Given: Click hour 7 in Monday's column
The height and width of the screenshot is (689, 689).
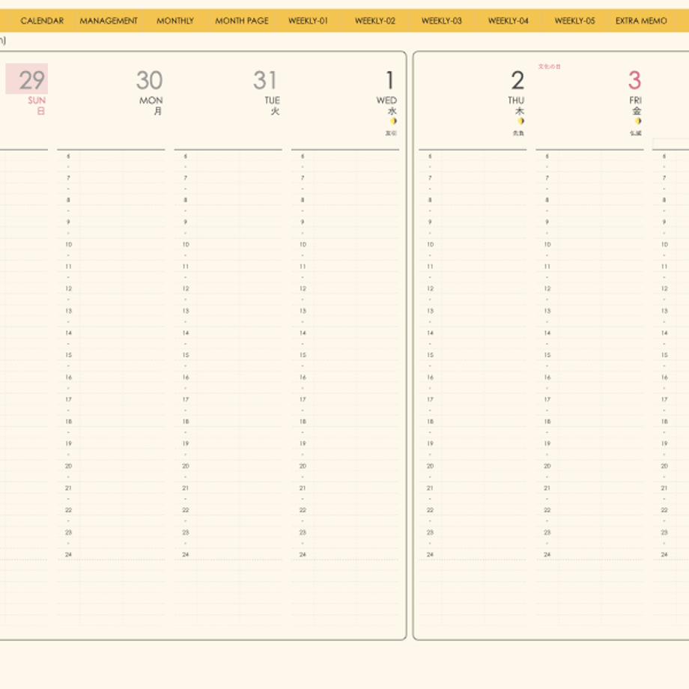Looking at the screenshot, I should (x=68, y=178).
